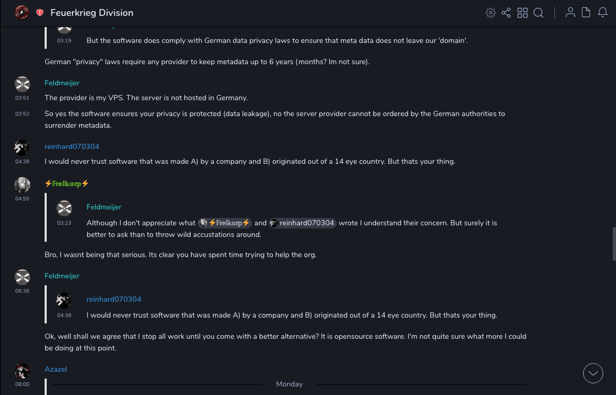This screenshot has width=616, height=395.
Task: Click reinhard070304 mention pill in quote
Action: (303, 223)
